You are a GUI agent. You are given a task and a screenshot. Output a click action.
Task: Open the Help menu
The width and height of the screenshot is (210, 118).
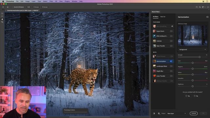coord(81,1)
